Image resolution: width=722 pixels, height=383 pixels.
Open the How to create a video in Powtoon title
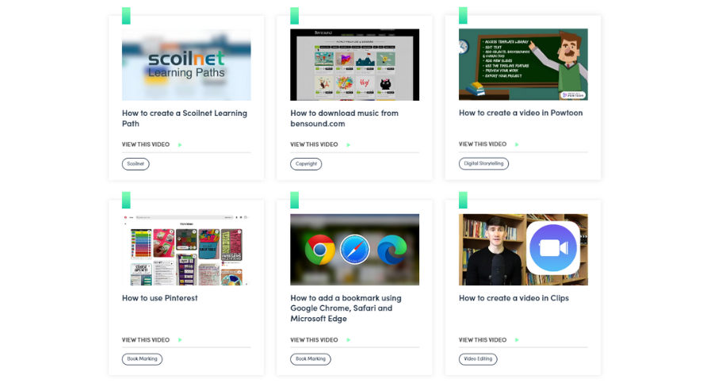pyautogui.click(x=521, y=113)
